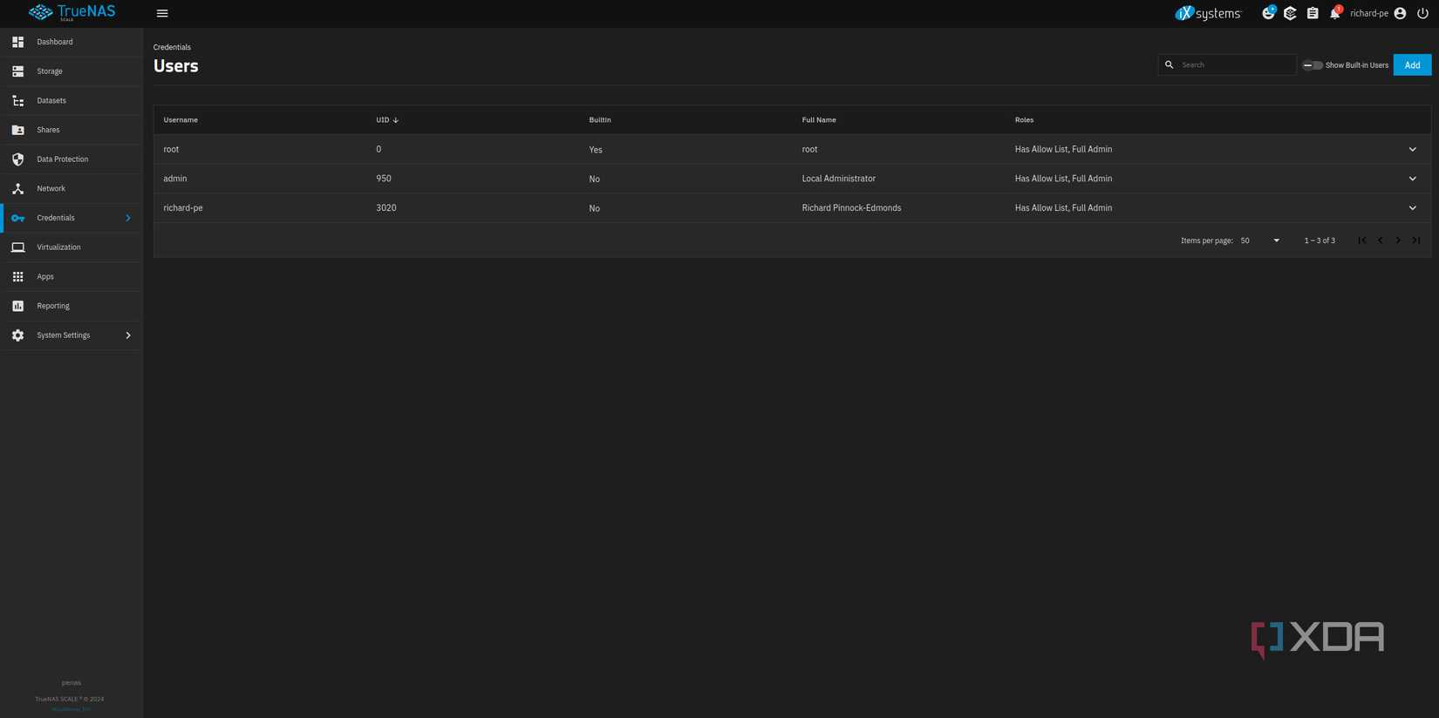Open the Datasets sidebar item
1439x718 pixels.
coord(72,100)
